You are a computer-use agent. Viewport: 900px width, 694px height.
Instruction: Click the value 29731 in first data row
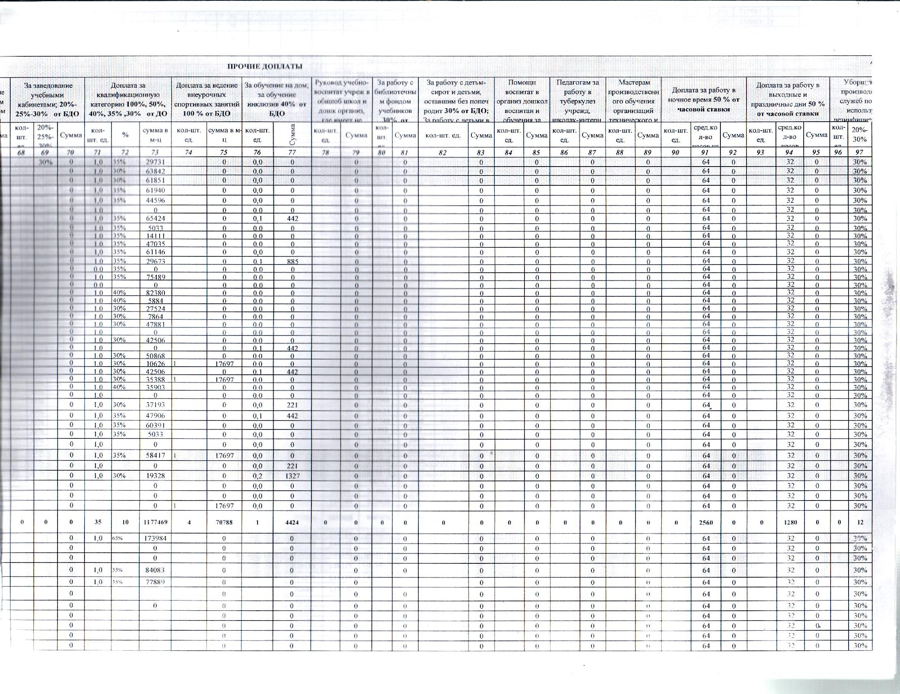pos(155,162)
